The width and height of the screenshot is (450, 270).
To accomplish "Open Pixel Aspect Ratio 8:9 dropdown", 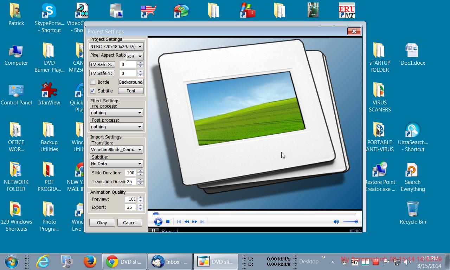I will pos(135,56).
